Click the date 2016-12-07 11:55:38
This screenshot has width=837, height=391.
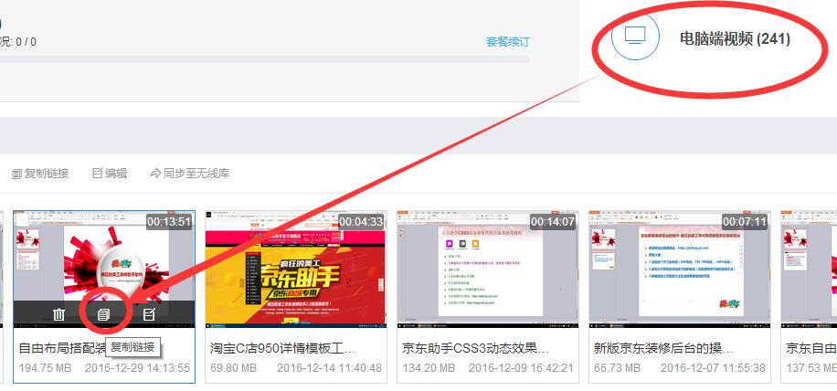point(713,368)
